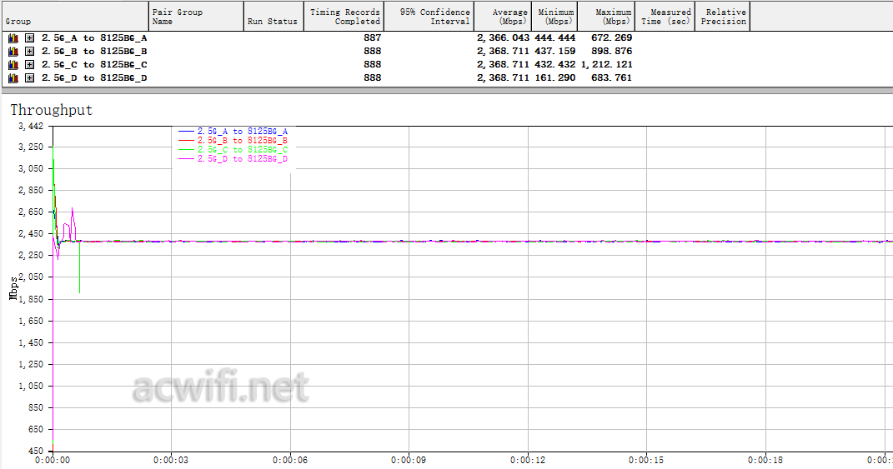Click the chart icon for 2.5G_B row
893x469 pixels.
[13, 51]
